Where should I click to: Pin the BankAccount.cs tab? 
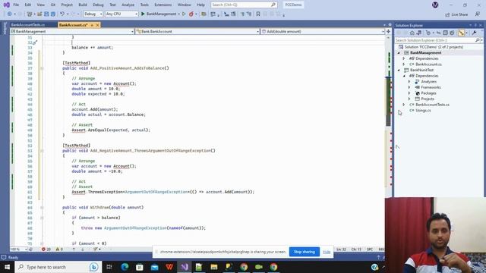(92, 25)
